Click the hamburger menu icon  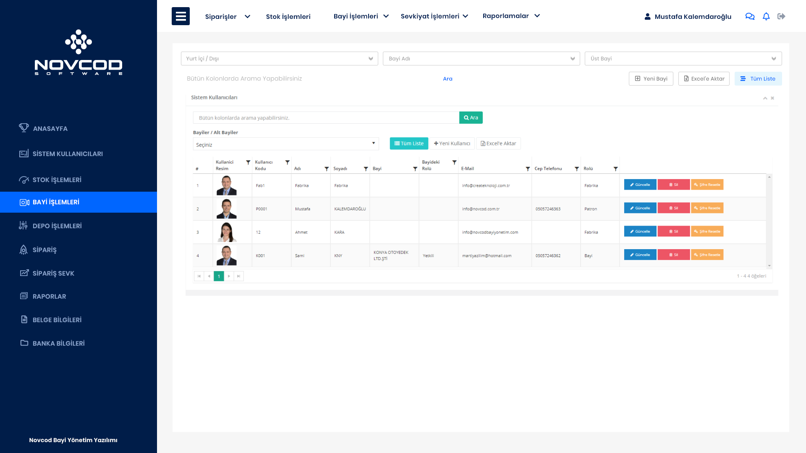(x=181, y=16)
